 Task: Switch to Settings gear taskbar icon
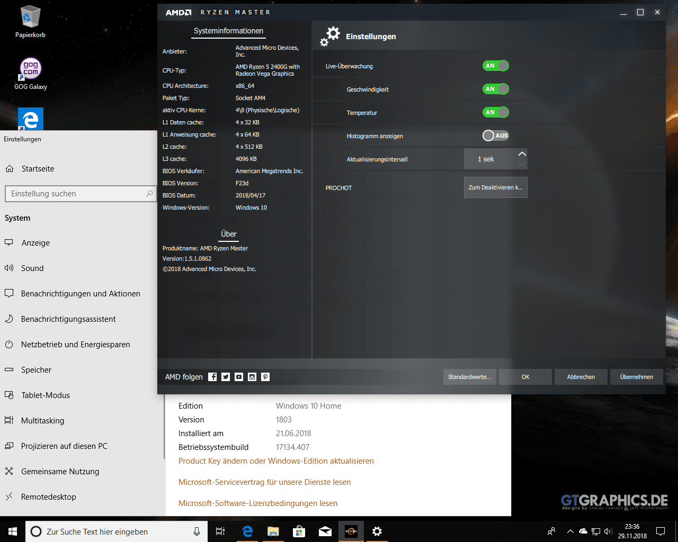click(377, 531)
